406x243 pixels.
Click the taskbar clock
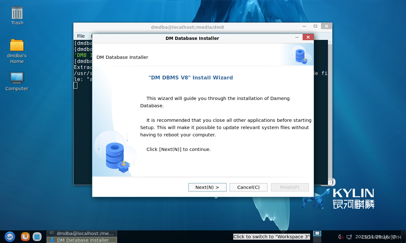coord(376,237)
